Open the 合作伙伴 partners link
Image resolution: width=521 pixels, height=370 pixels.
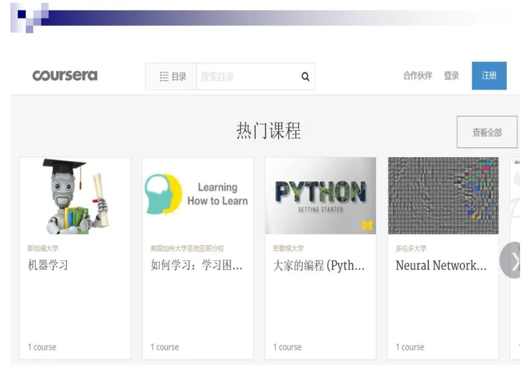click(417, 76)
